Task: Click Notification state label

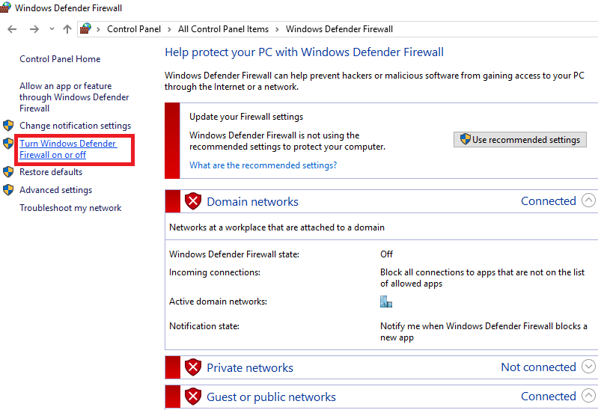Action: [204, 326]
